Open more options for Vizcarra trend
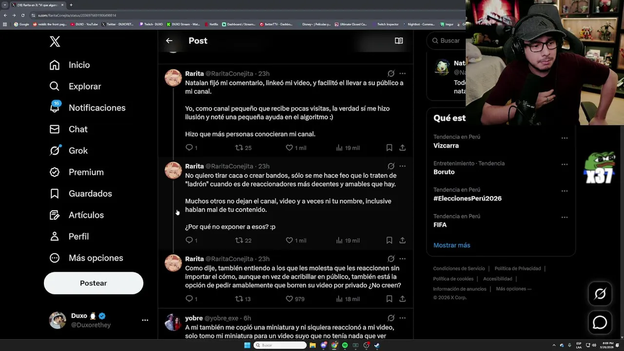This screenshot has width=624, height=351. click(x=565, y=138)
